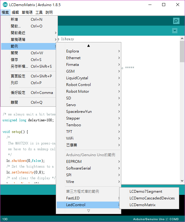Click the editor vertical scrollbar thumb
The width and height of the screenshot is (185, 222).
[182, 52]
